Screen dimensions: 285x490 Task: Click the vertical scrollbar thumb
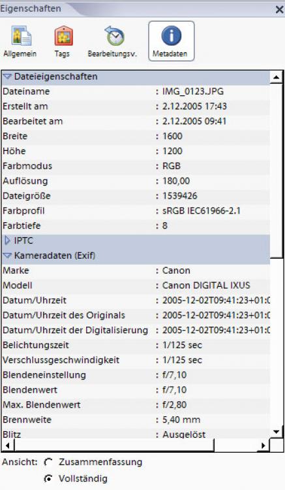pyautogui.click(x=277, y=171)
